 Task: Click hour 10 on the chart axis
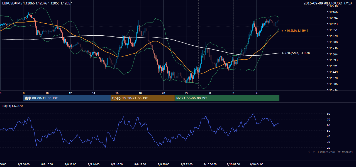pos(47,93)
